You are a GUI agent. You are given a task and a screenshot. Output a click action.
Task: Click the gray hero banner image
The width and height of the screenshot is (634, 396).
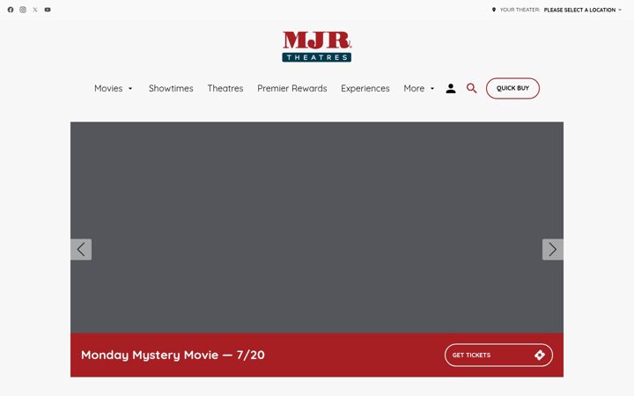click(317, 228)
